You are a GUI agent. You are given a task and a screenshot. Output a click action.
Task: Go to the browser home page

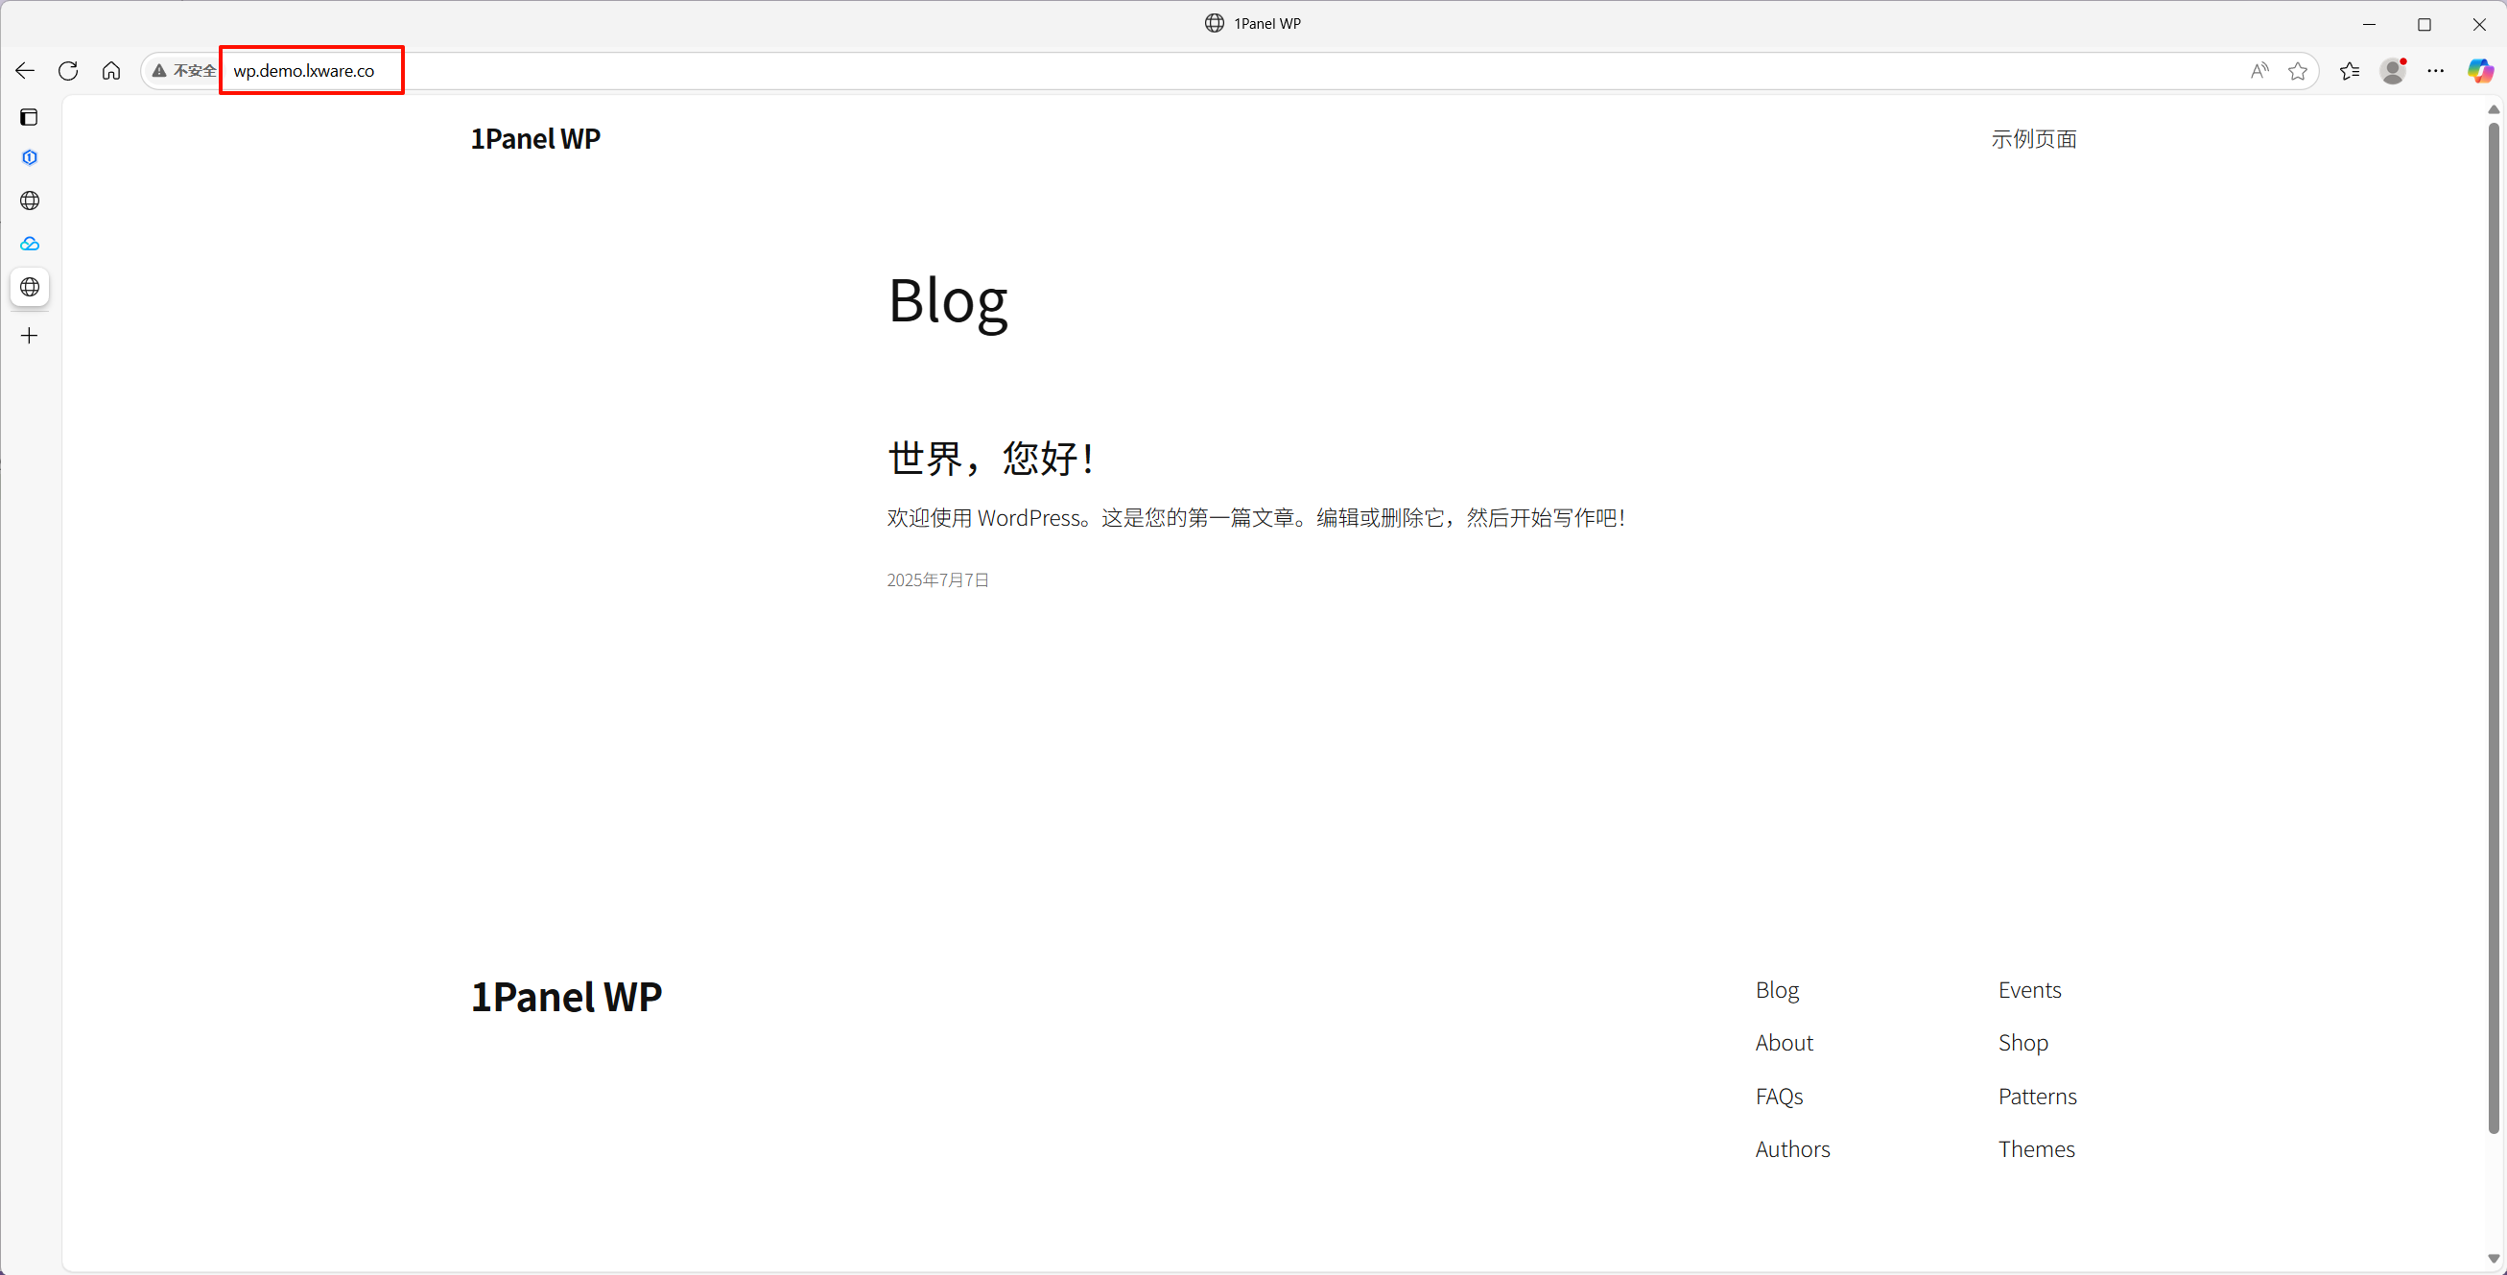111,70
